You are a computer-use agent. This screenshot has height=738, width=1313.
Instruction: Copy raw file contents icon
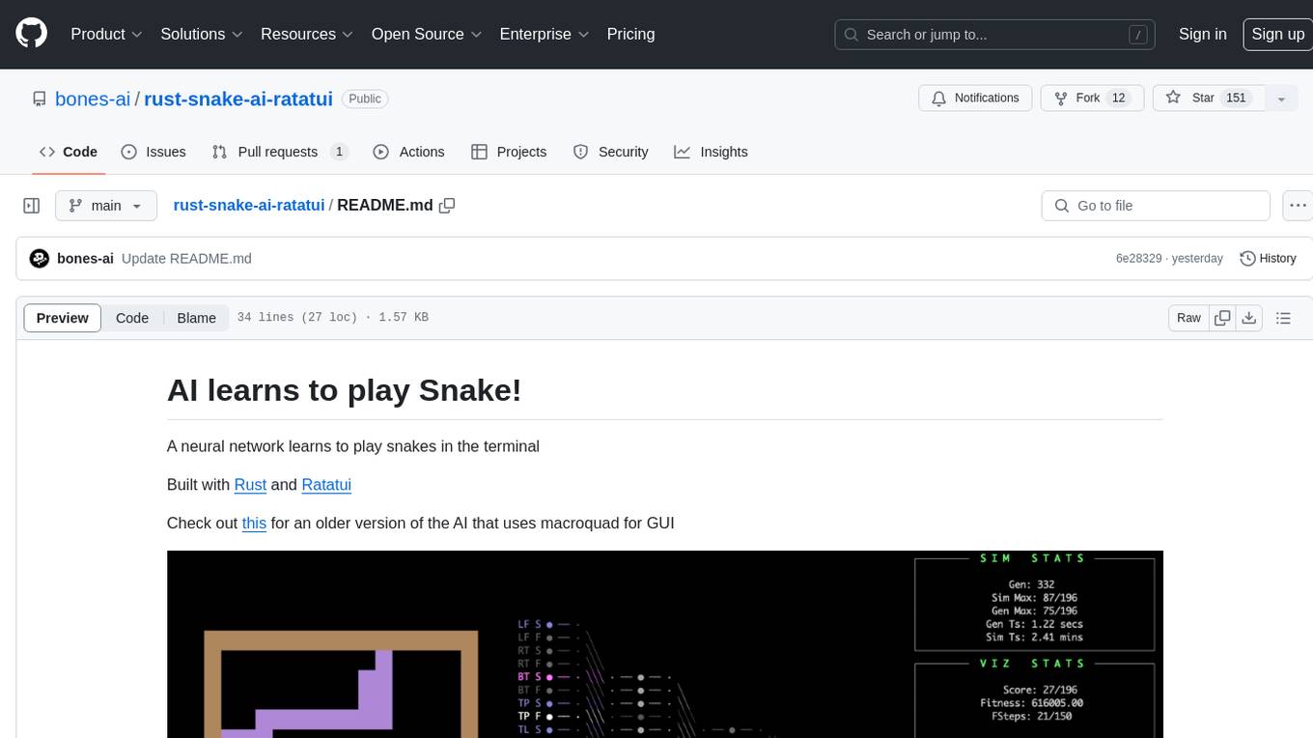tap(1222, 318)
